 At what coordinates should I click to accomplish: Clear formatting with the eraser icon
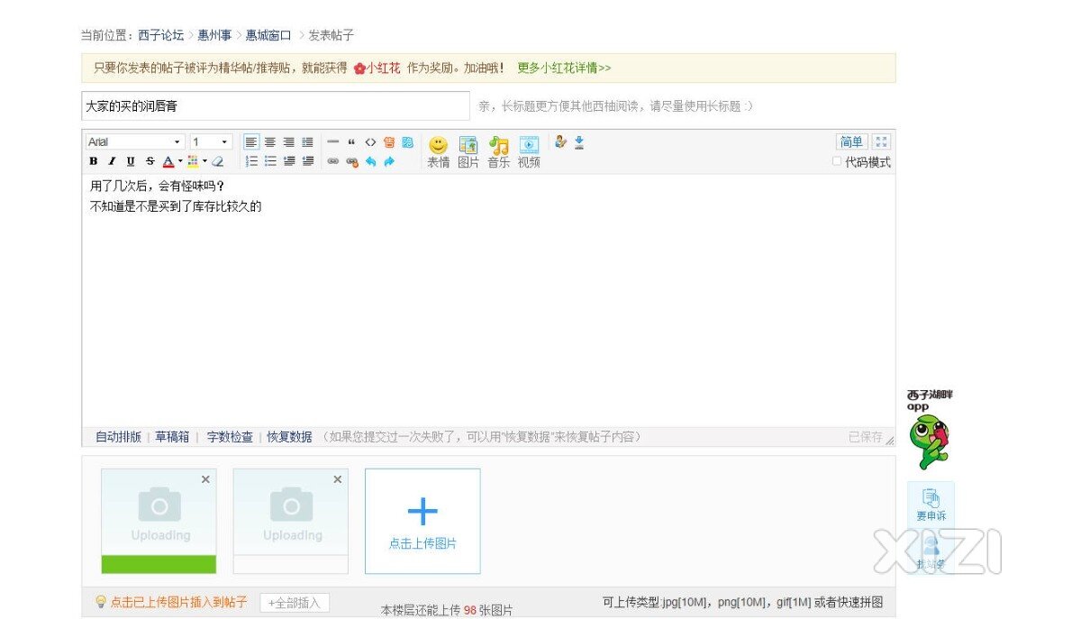pyautogui.click(x=217, y=161)
